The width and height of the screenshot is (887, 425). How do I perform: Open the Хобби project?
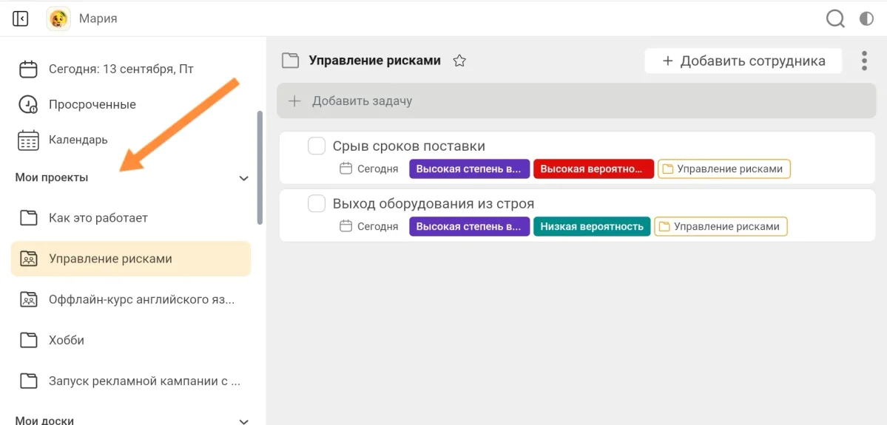click(67, 340)
